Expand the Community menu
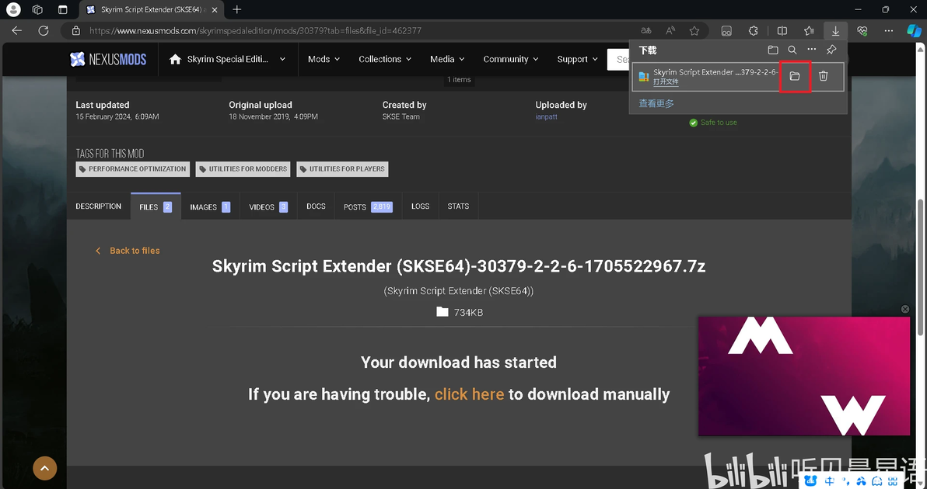927x489 pixels. click(511, 59)
